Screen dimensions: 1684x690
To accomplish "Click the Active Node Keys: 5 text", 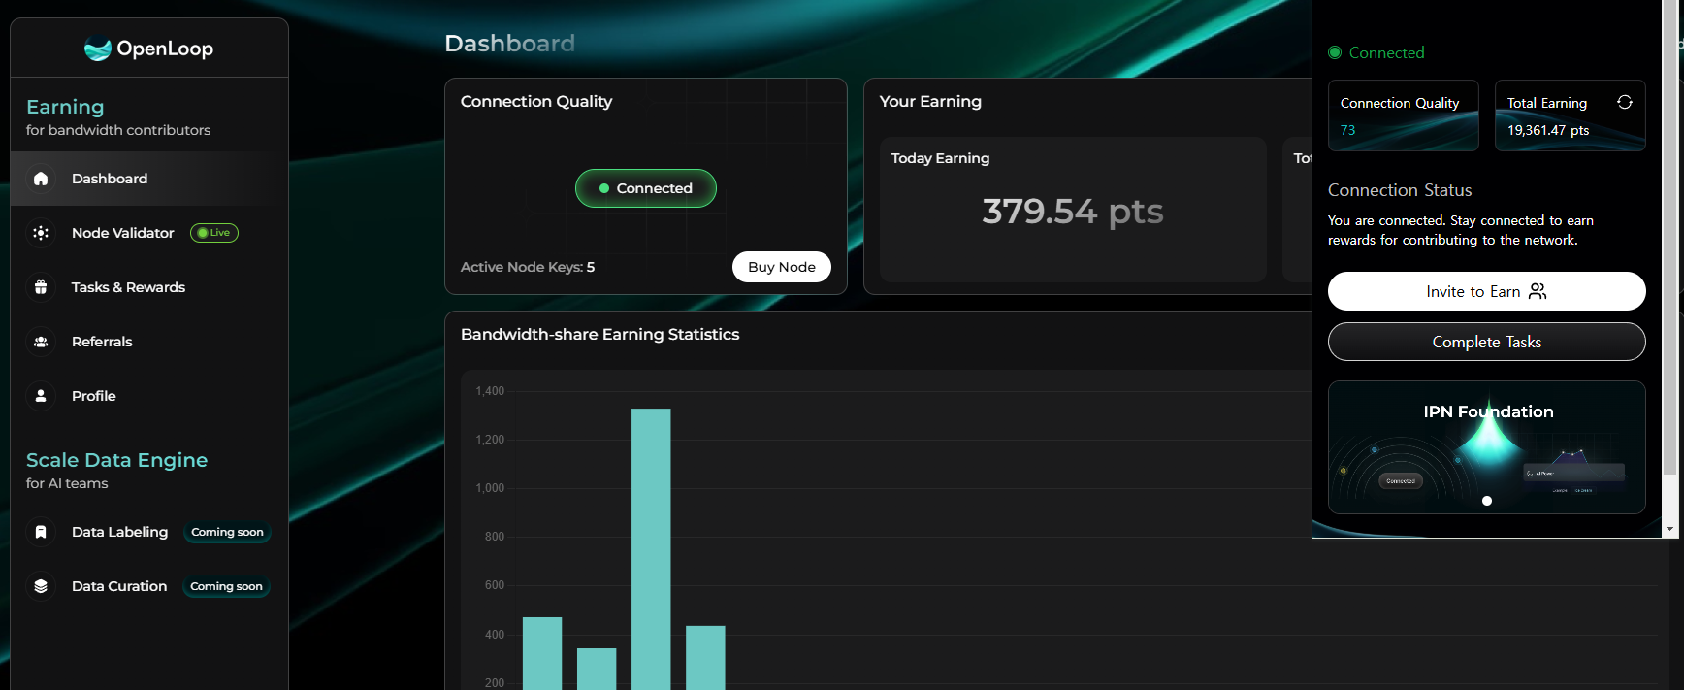I will pyautogui.click(x=528, y=267).
